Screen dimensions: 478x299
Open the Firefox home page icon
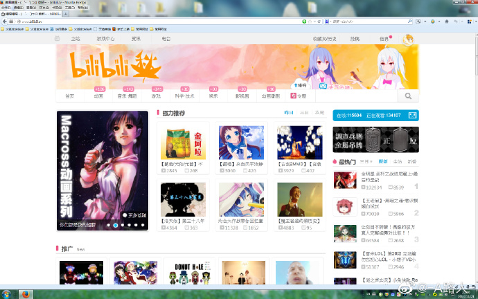point(447,21)
